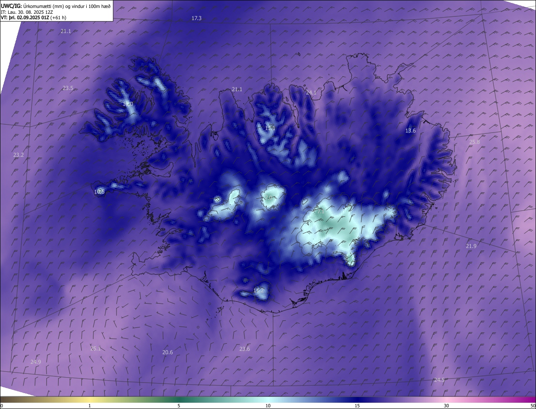Click the '20.6' value south of Reykjanes
This screenshot has height=409, width=536.
(167, 353)
